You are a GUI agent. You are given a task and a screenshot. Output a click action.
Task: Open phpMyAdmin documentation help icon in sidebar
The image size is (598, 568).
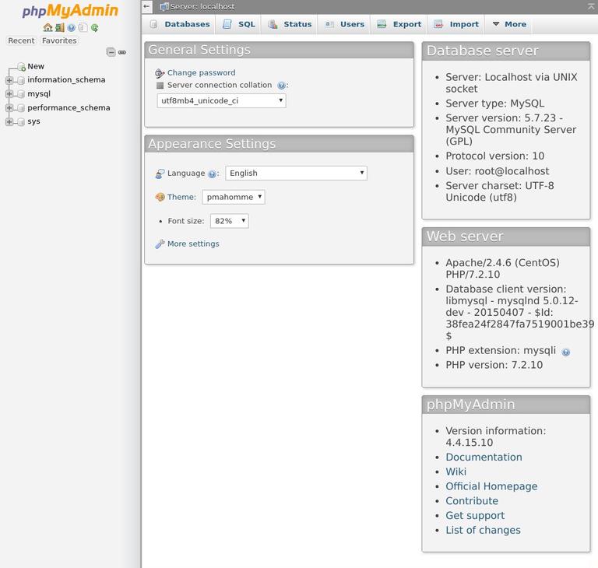point(71,27)
